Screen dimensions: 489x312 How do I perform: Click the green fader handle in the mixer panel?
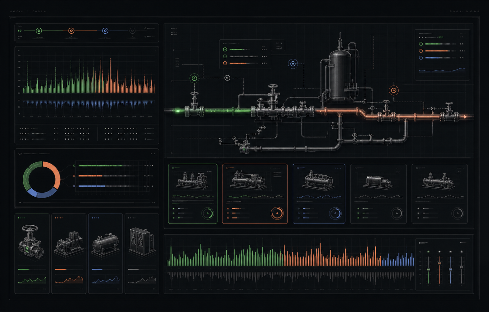click(x=428, y=270)
